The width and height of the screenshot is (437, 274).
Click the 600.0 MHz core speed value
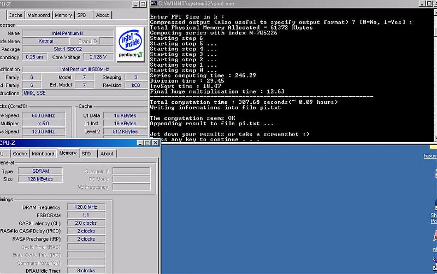coord(43,115)
